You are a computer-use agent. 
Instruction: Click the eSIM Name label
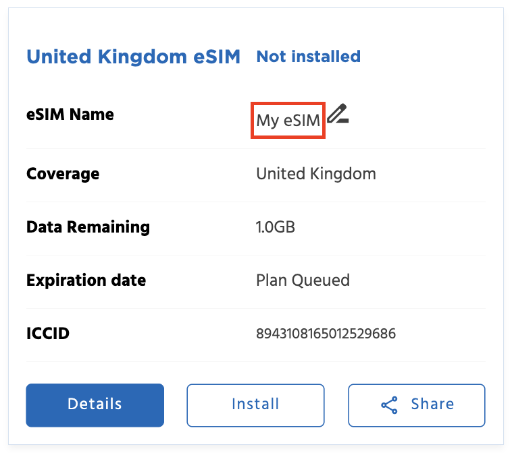[70, 115]
